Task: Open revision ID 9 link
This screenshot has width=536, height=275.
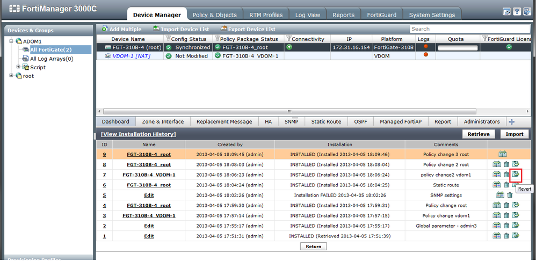Action: tap(104, 154)
